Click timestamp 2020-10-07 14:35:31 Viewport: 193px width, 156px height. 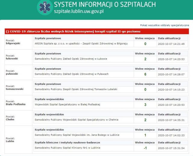171,120
